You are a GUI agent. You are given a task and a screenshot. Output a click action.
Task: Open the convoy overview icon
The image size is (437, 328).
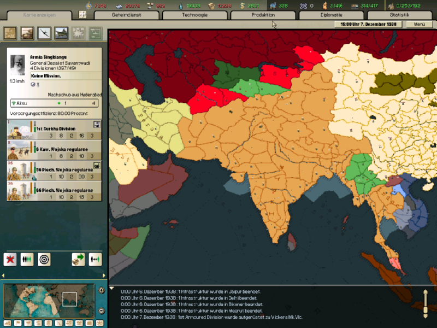tap(96, 33)
